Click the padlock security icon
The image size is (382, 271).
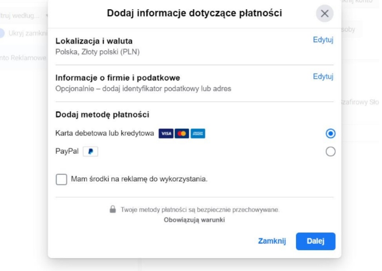click(x=113, y=210)
